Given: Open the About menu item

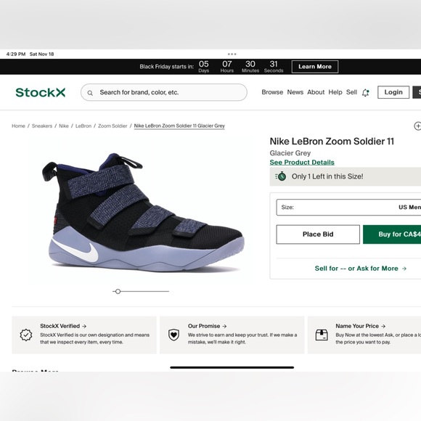Looking at the screenshot, I should (316, 92).
